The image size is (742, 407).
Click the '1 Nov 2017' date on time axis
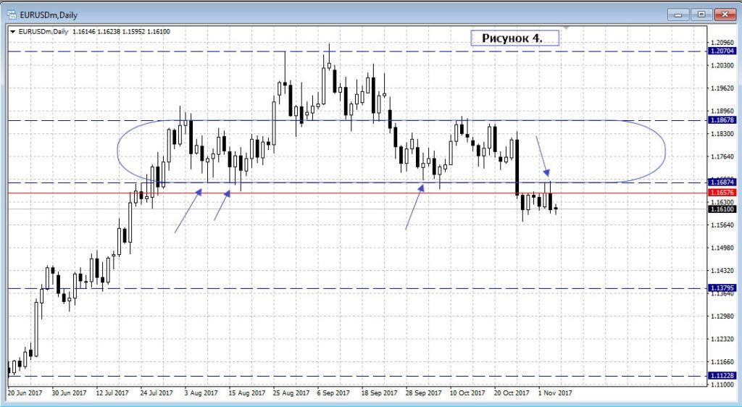click(x=554, y=393)
